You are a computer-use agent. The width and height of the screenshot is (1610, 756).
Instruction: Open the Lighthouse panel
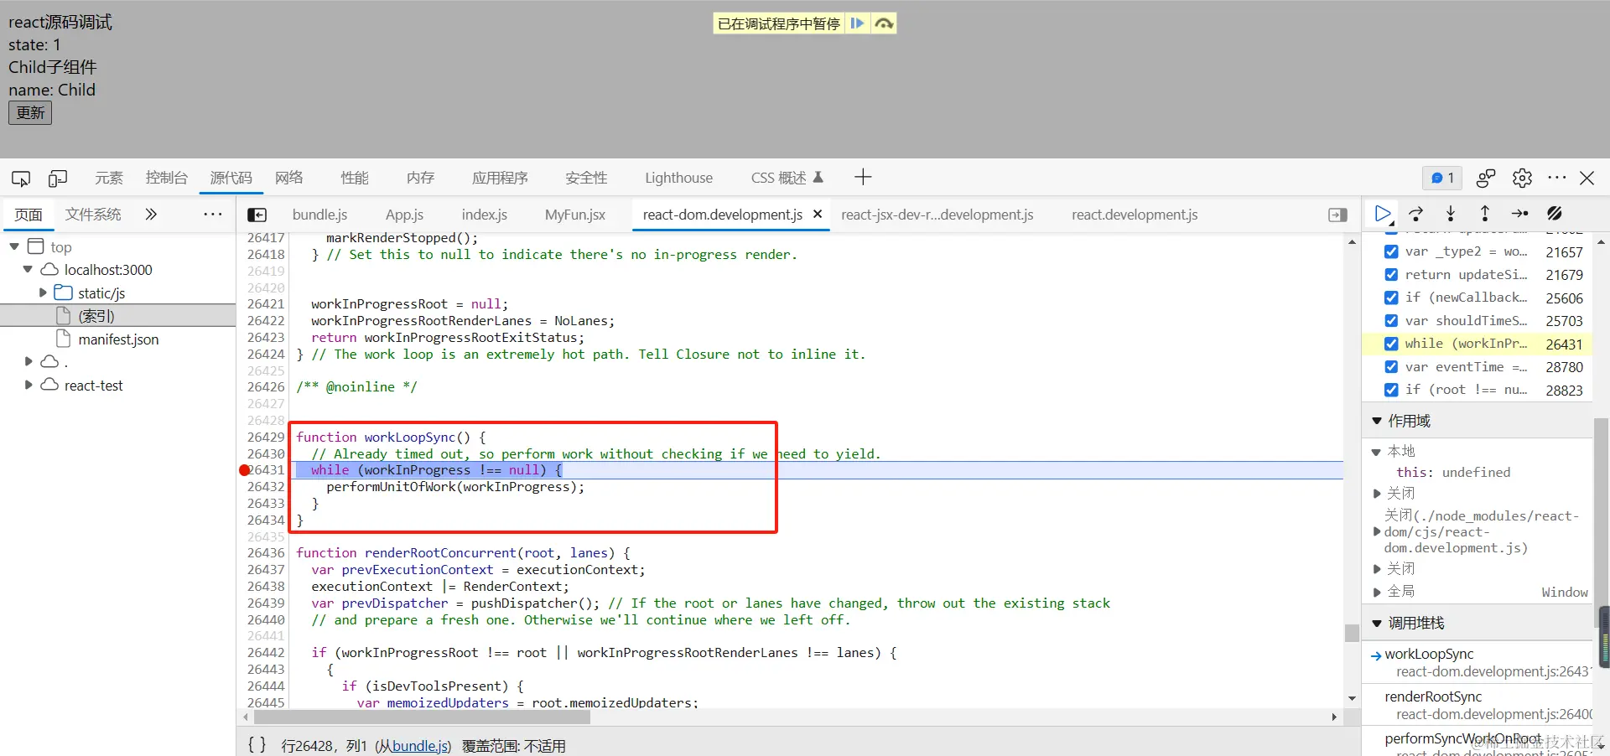(678, 178)
